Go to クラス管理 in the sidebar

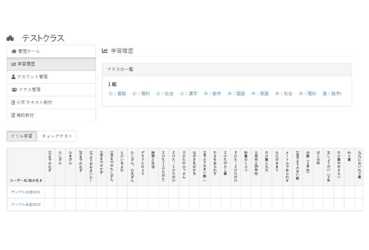tap(30, 89)
